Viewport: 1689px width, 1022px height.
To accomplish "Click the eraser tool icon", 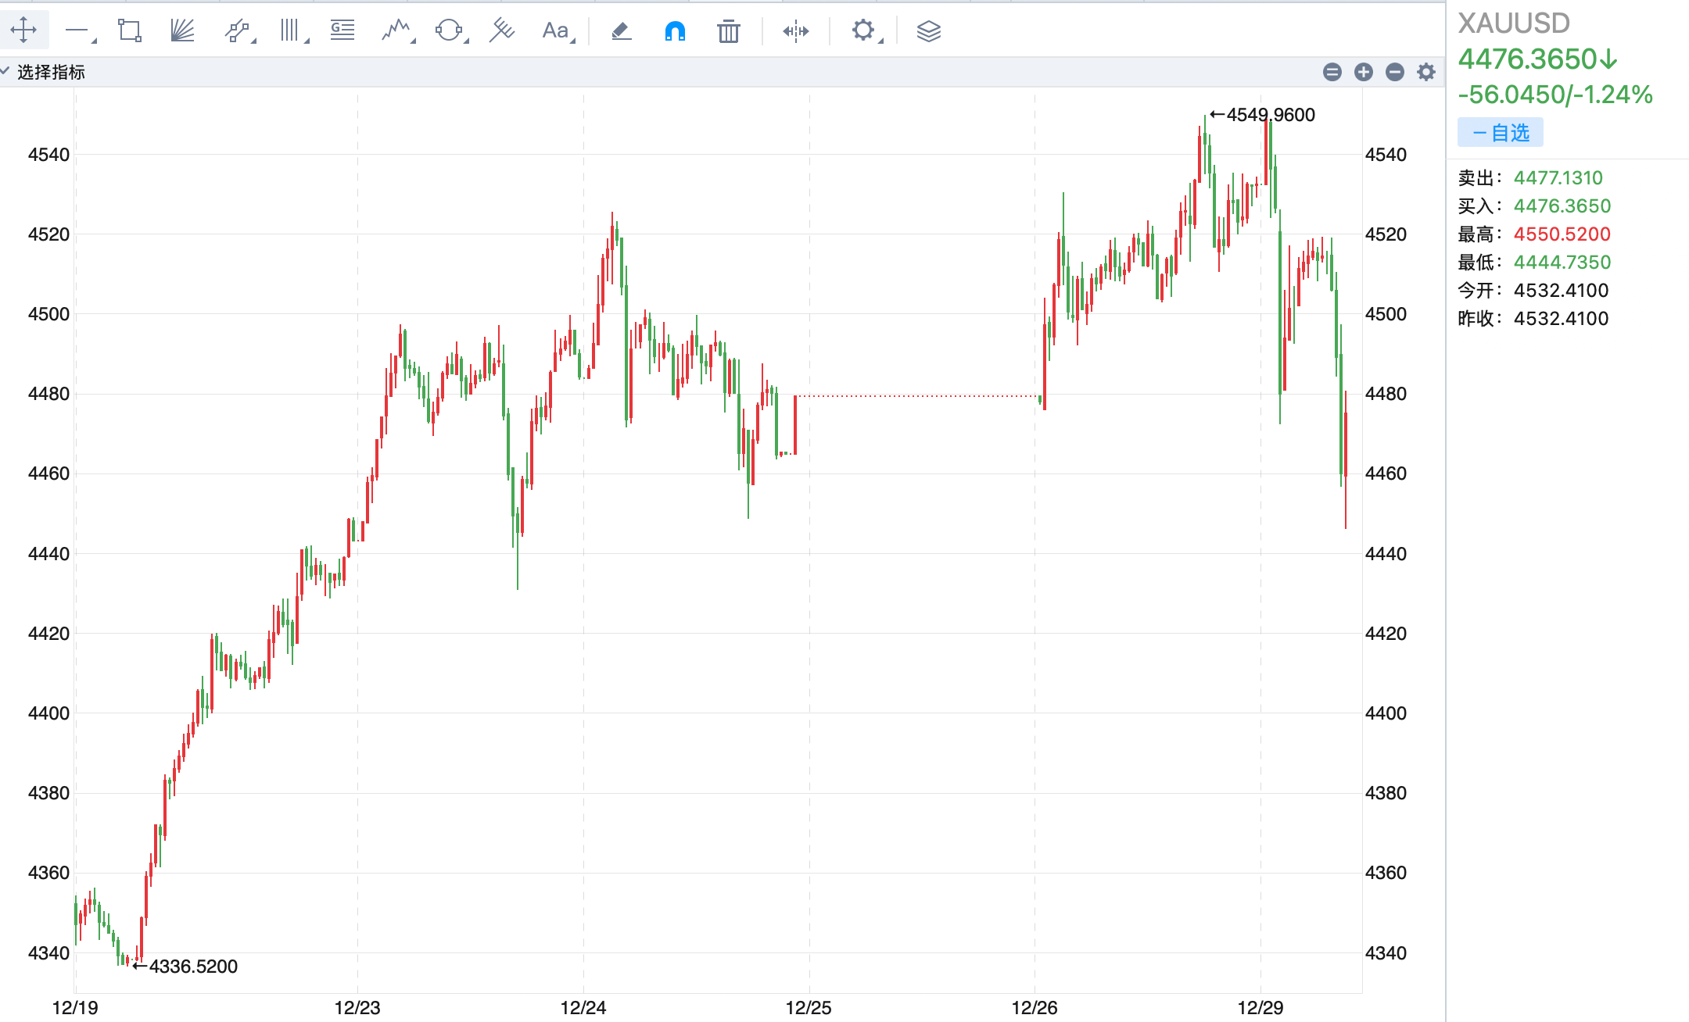I will pos(621,30).
